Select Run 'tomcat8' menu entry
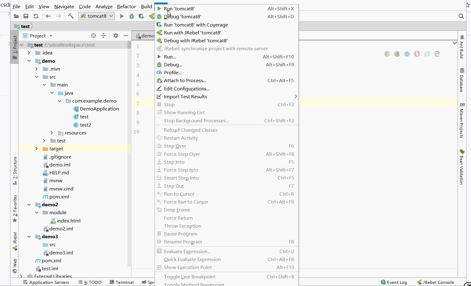471x286 pixels. tap(227, 9)
